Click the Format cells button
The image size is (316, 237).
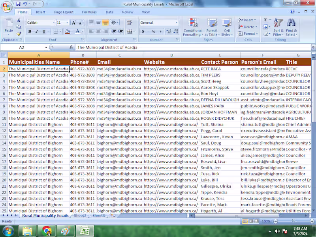248,34
